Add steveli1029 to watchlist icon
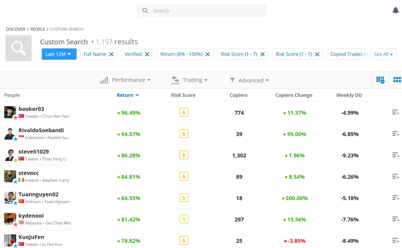The height and width of the screenshot is (248, 402). [x=395, y=155]
